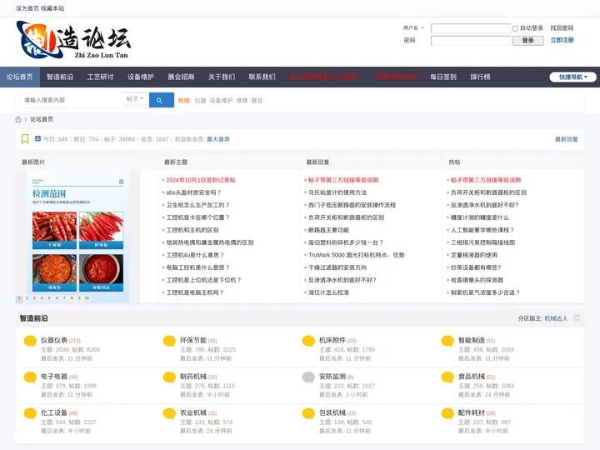Open hot post 炒茶设备都有哪些?
The width and height of the screenshot is (600, 450).
[x=476, y=267]
